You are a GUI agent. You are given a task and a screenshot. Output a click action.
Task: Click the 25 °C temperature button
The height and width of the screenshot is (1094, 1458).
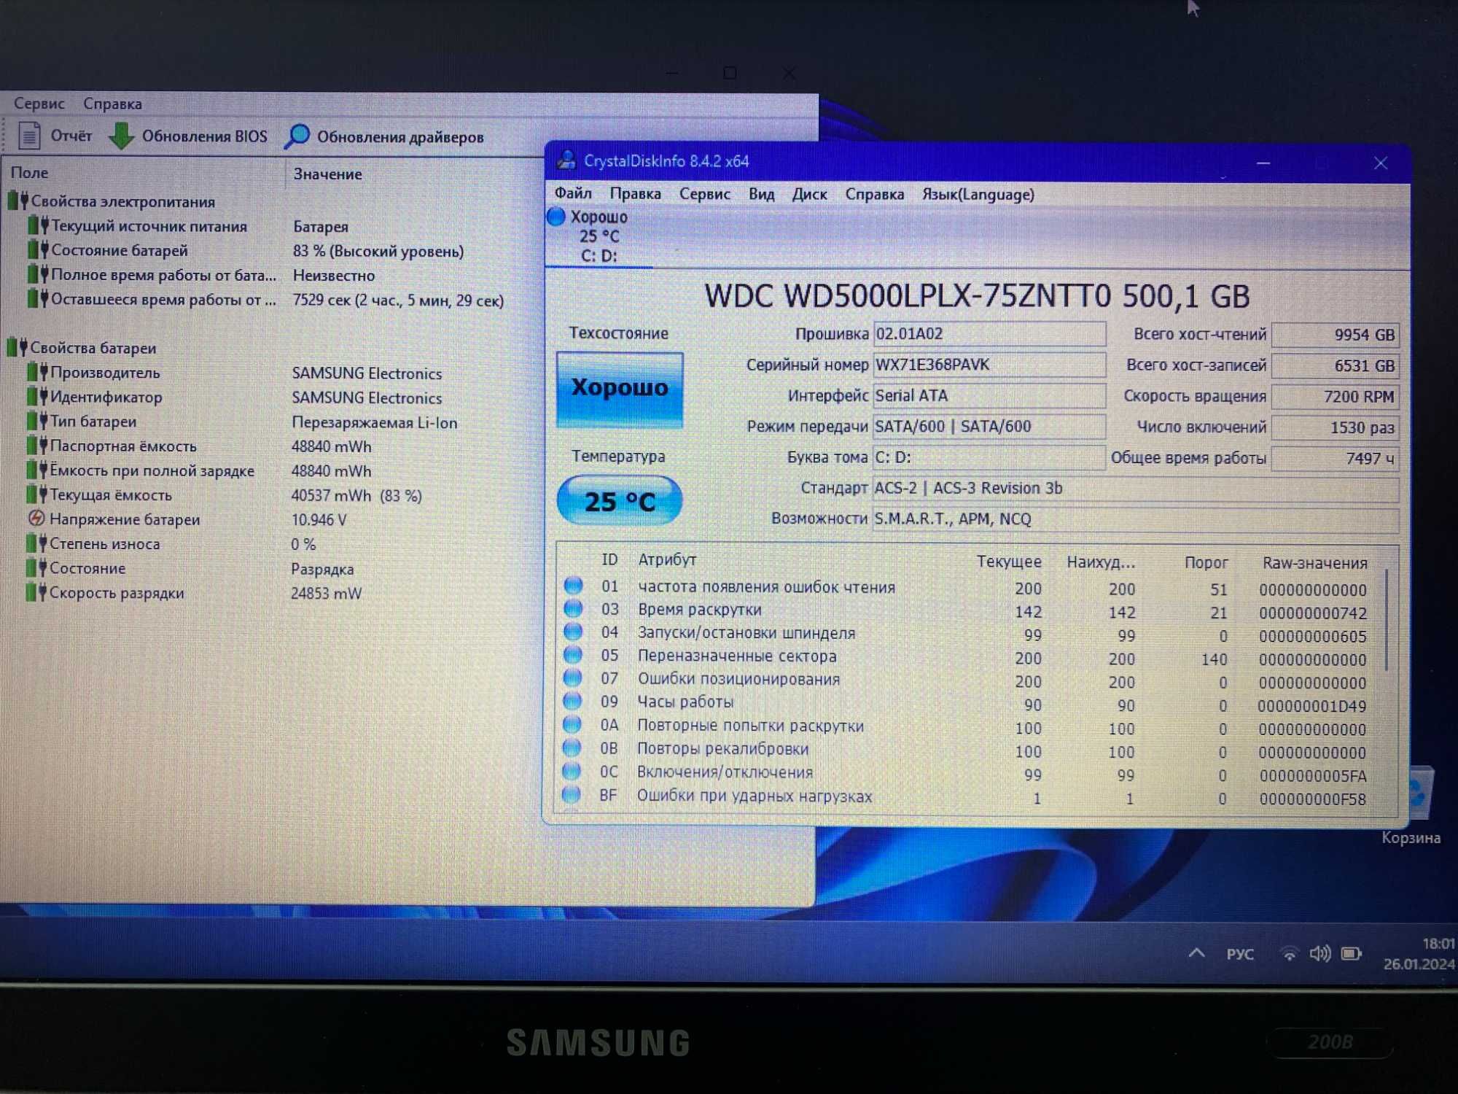coord(620,500)
